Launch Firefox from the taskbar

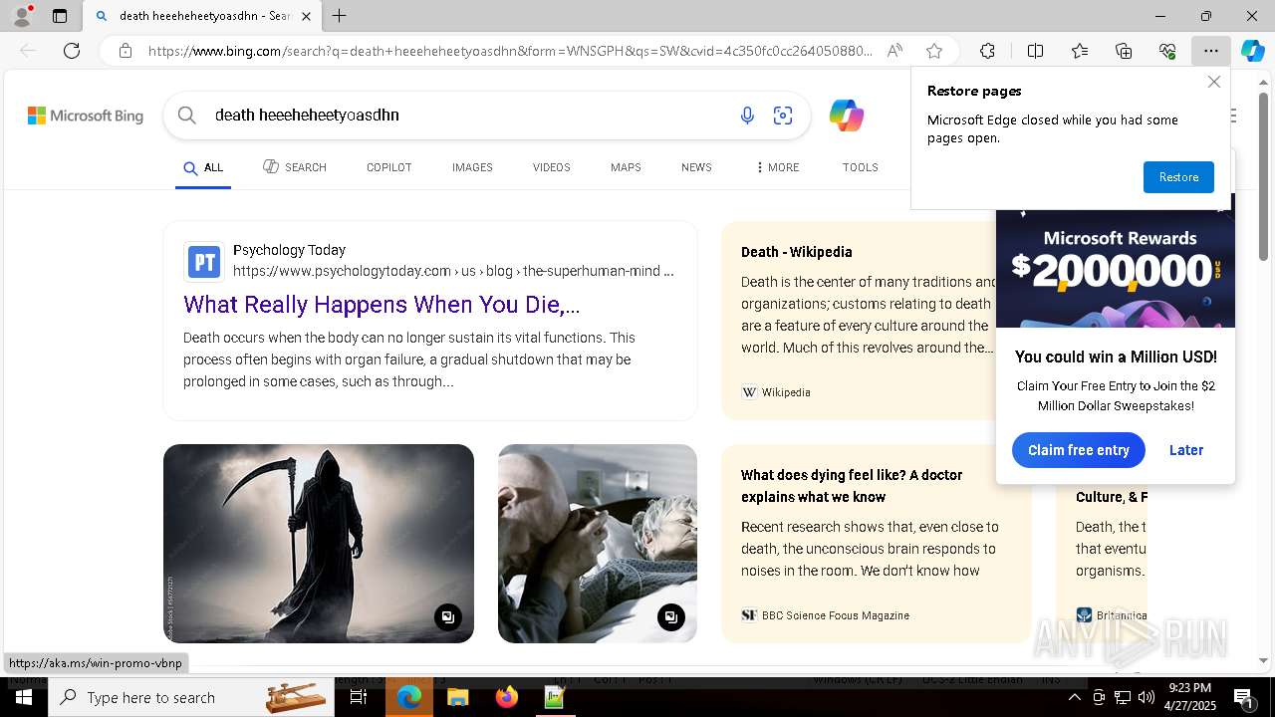click(506, 698)
